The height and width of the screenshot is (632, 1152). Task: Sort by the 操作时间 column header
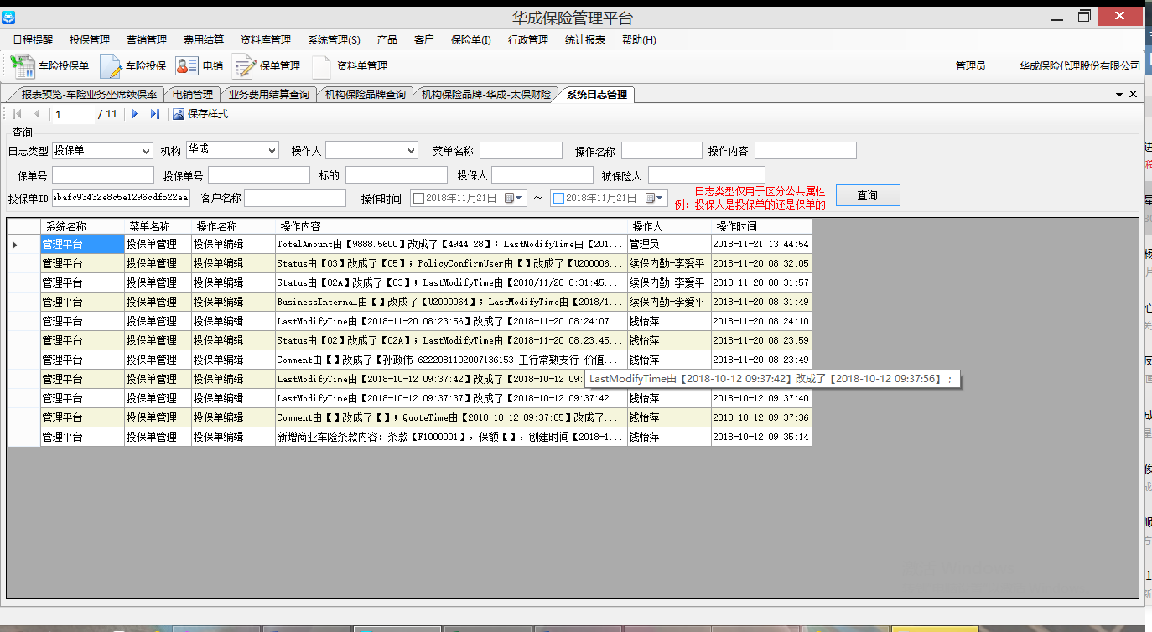tap(761, 226)
